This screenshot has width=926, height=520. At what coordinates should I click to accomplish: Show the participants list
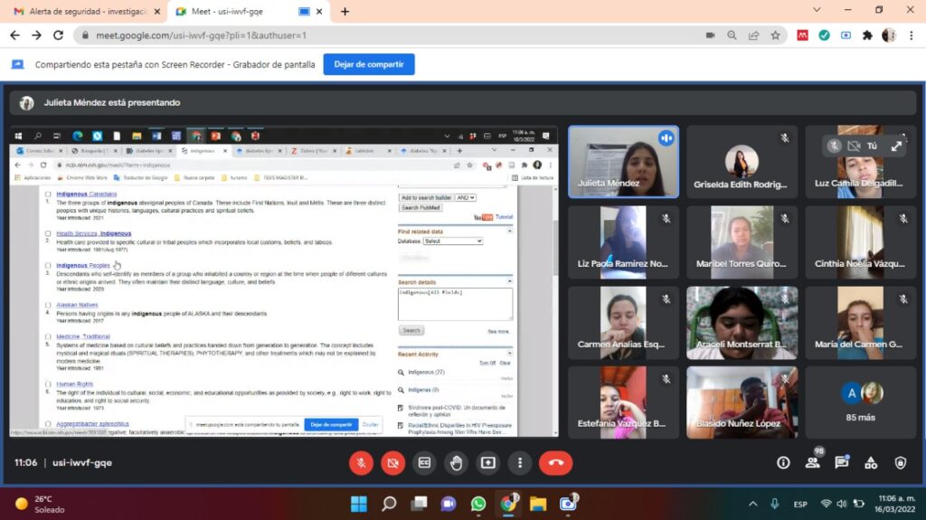click(x=813, y=463)
